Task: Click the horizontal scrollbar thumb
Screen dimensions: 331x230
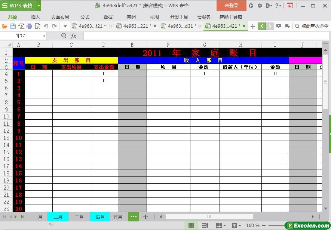Action: [209, 217]
